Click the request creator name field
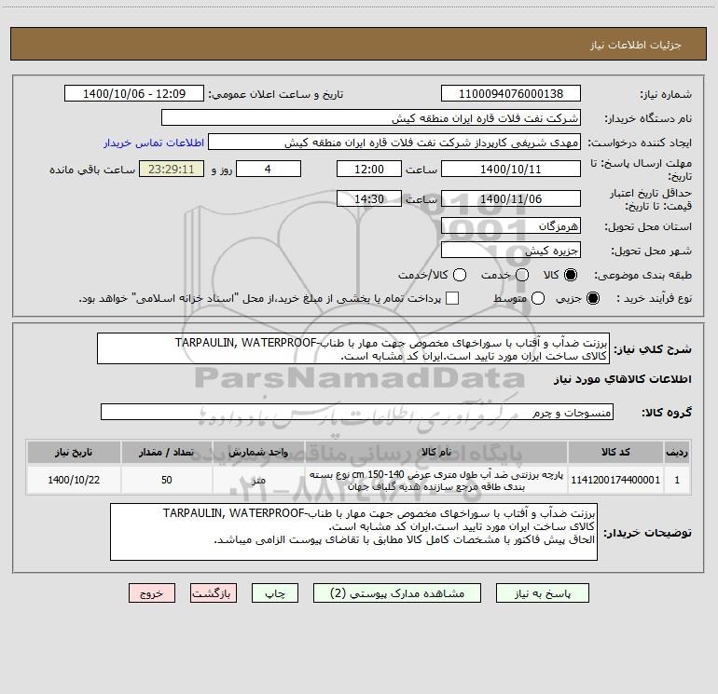The width and height of the screenshot is (718, 694). click(x=394, y=143)
